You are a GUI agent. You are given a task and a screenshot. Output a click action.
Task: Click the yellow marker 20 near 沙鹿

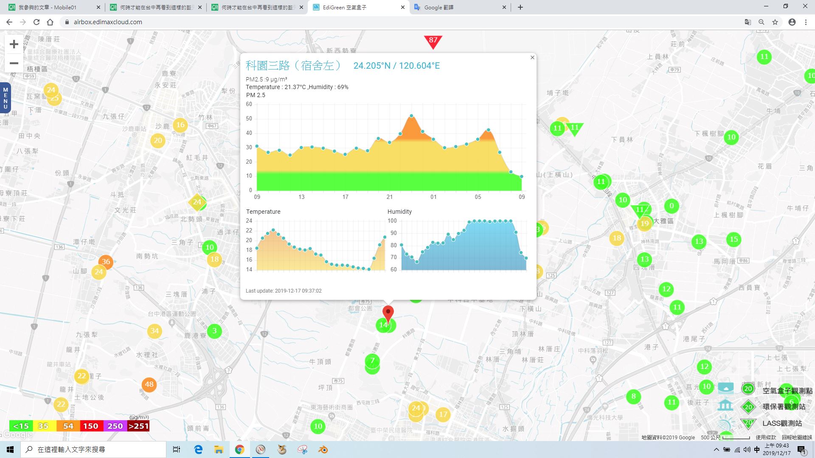click(x=158, y=140)
